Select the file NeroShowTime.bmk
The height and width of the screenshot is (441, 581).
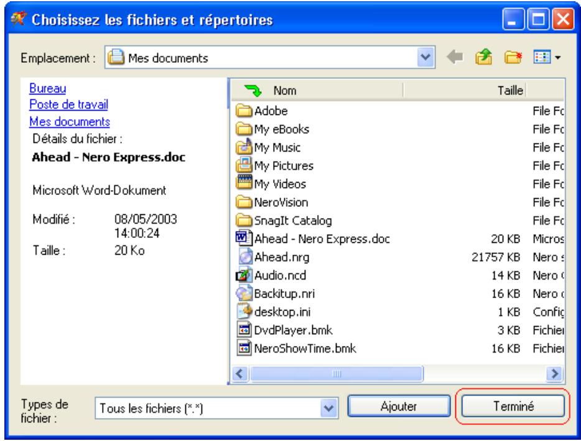305,348
